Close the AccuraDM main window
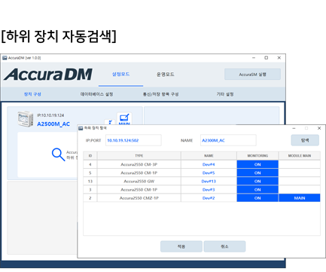 tap(279, 58)
